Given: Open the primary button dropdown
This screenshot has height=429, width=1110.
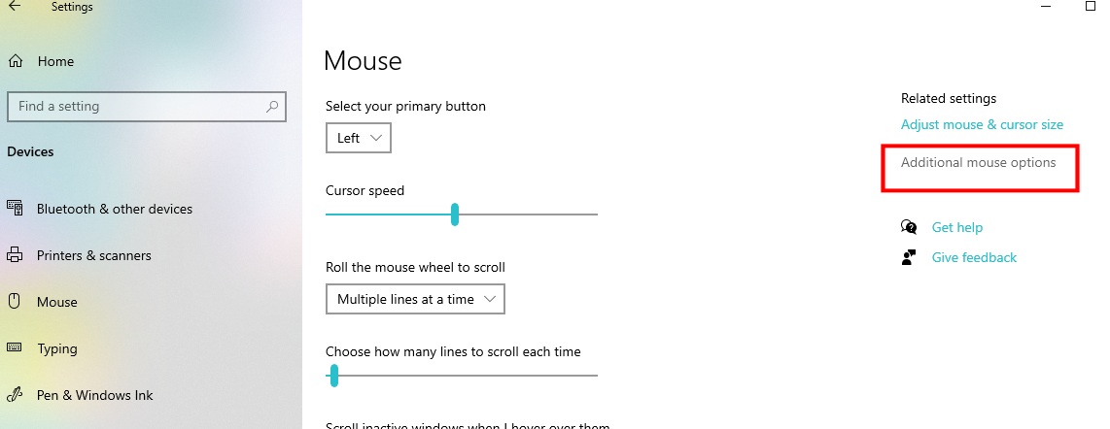Looking at the screenshot, I should coord(358,138).
